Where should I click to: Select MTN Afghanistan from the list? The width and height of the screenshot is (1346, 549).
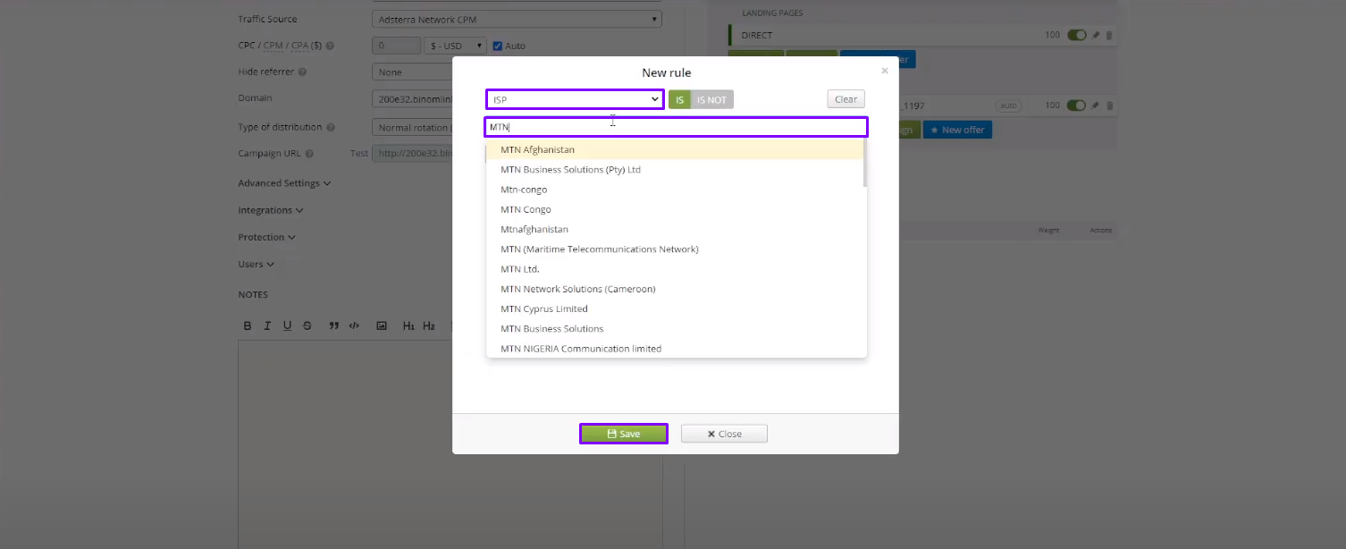tap(675, 149)
